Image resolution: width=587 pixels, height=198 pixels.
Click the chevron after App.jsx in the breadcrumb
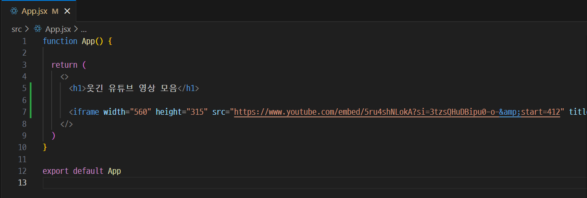click(76, 29)
